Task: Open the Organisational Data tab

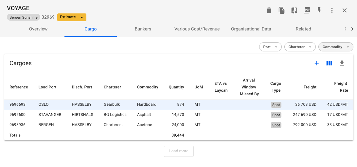Action: (x=251, y=29)
